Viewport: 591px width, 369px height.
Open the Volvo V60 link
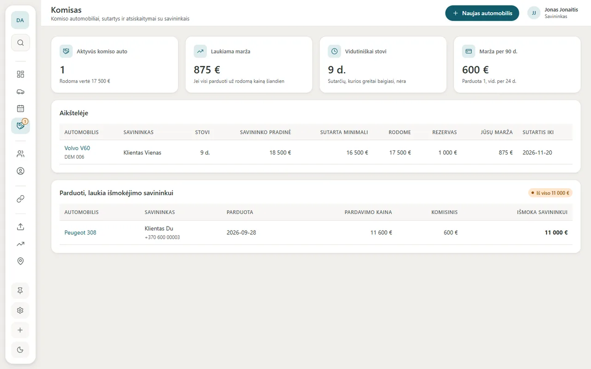coord(77,148)
